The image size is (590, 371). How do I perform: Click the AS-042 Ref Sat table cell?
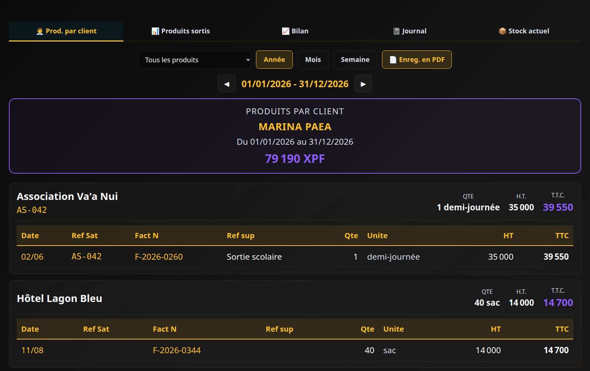click(87, 257)
